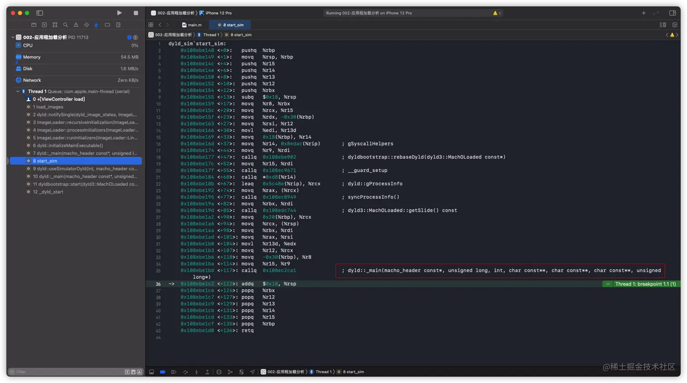Image resolution: width=687 pixels, height=383 pixels.
Task: Select frame 1 load_images
Action: point(76,107)
